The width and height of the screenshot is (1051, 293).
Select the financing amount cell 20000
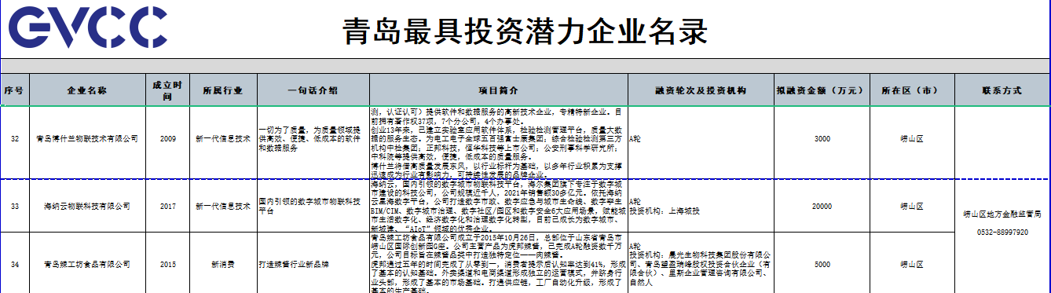822,206
